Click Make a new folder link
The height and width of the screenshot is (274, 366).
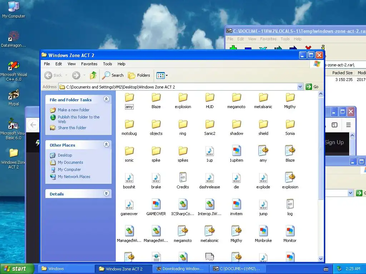(x=74, y=110)
